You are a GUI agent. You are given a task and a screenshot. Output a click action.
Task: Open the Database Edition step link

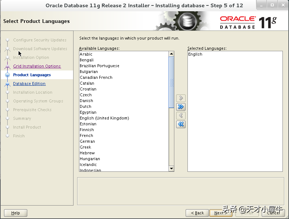29,84
